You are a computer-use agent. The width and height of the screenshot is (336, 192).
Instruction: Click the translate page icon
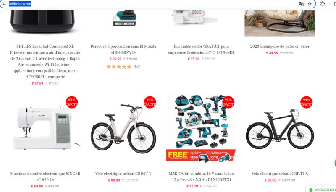tap(301, 4)
